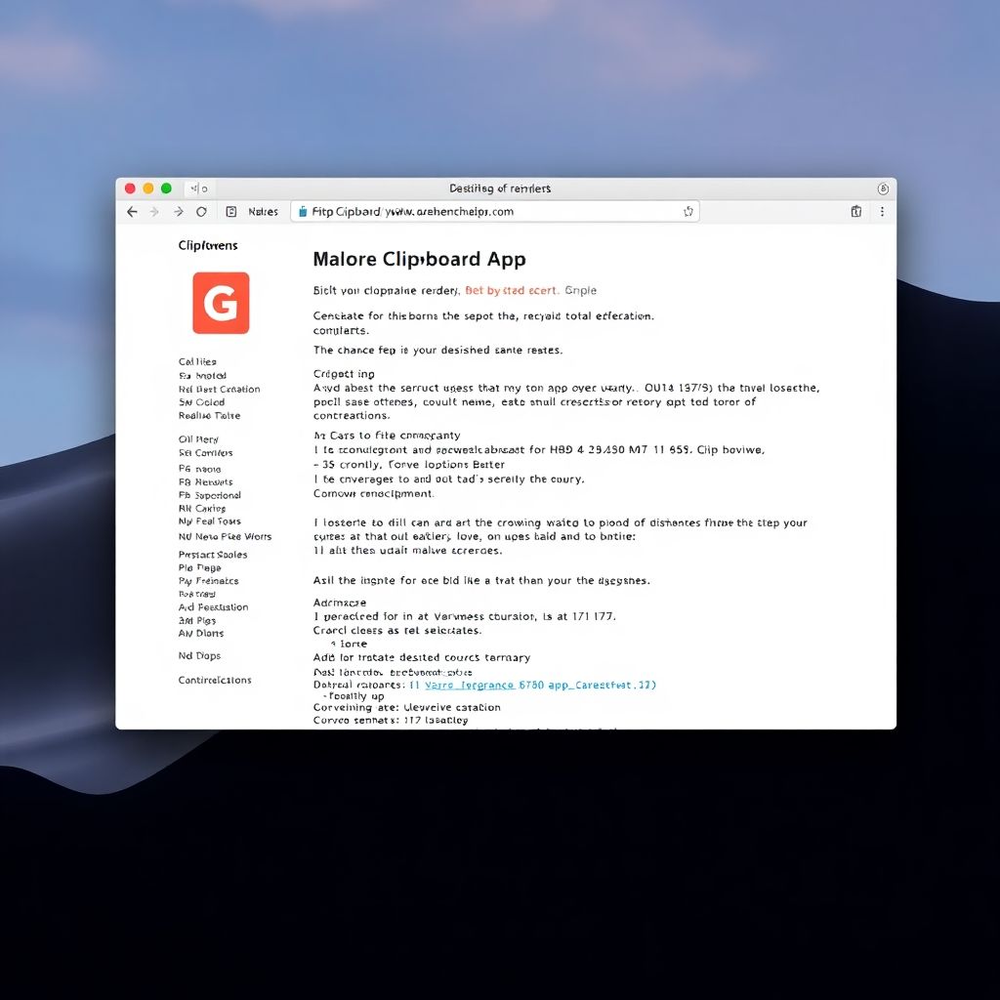1000x1000 pixels.
Task: Select Py Freinetcs in the sidebar
Action: coord(209,581)
